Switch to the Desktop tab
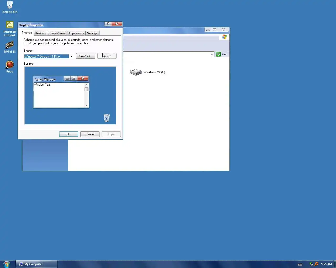Viewport: 336px width, 268px height. pos(40,33)
